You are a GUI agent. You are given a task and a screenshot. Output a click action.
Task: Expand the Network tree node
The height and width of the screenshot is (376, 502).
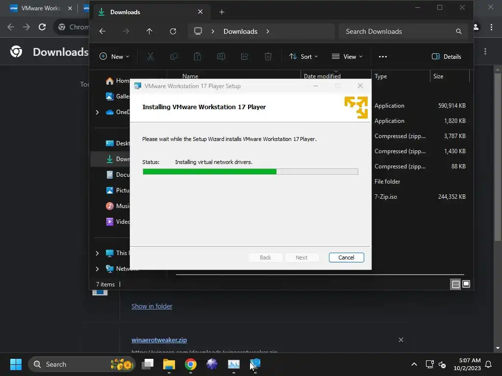98,269
